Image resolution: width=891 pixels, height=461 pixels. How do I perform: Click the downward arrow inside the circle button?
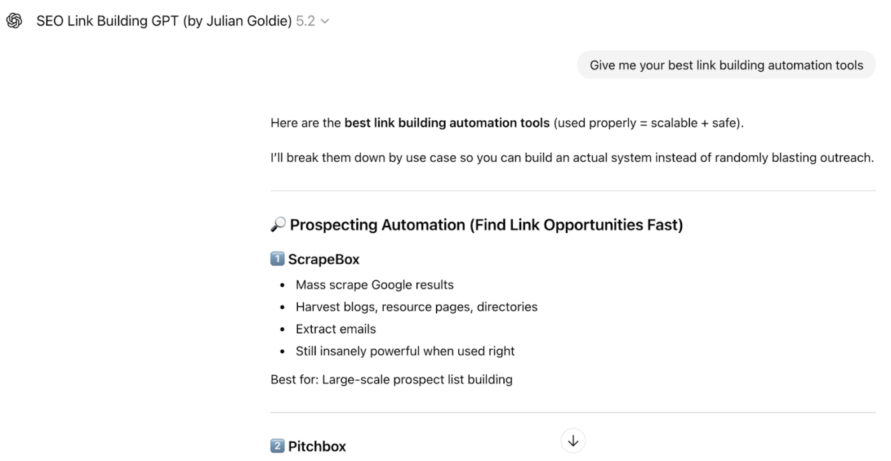[x=573, y=440]
